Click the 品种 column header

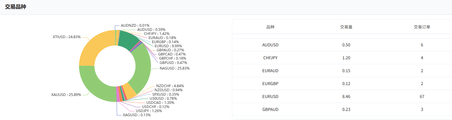coord(270,27)
